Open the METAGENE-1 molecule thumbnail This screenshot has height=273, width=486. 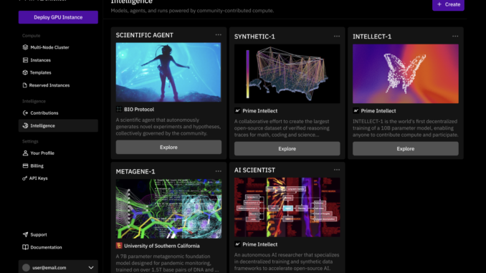point(168,209)
